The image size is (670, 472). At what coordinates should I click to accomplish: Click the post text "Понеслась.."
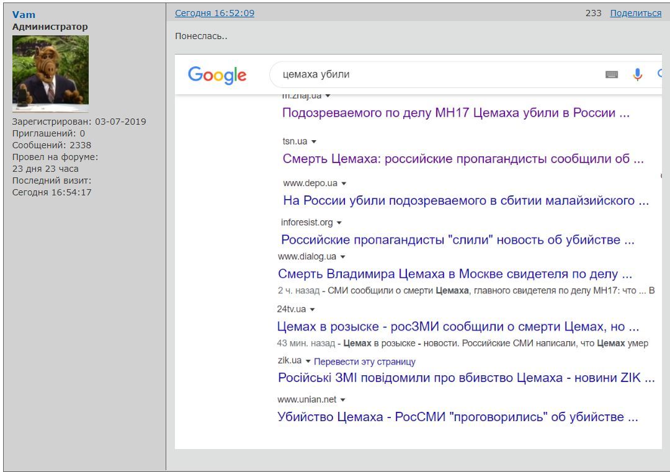tap(201, 36)
